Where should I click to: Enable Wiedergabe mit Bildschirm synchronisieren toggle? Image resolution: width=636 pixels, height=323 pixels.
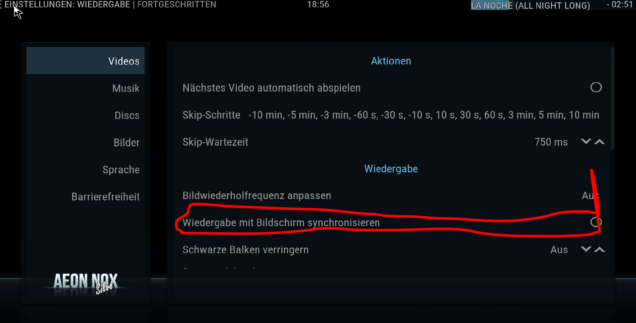click(596, 222)
